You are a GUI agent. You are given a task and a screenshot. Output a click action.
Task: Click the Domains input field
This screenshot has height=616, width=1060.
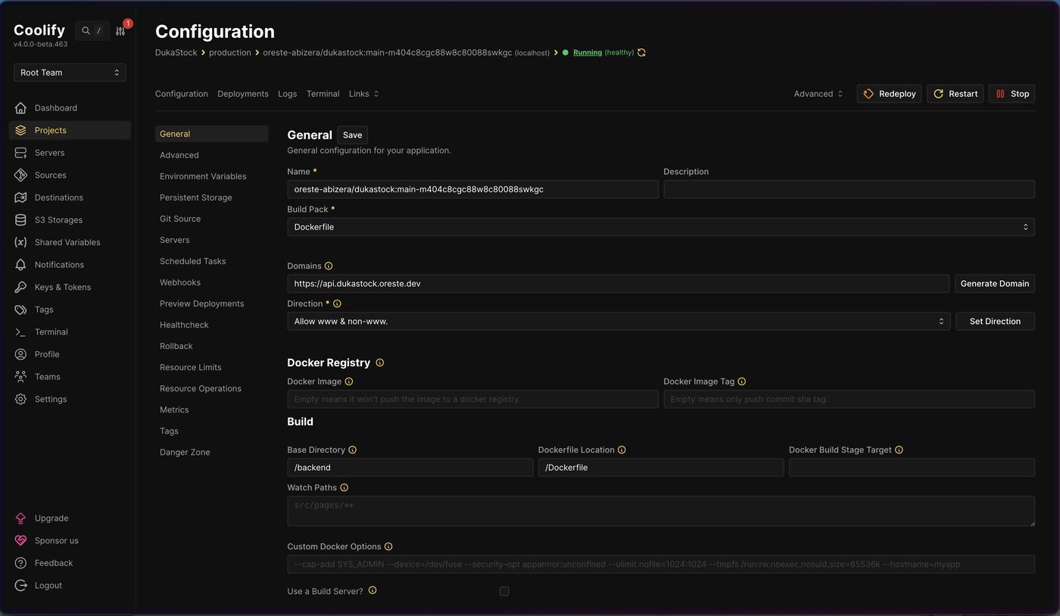[x=619, y=284]
